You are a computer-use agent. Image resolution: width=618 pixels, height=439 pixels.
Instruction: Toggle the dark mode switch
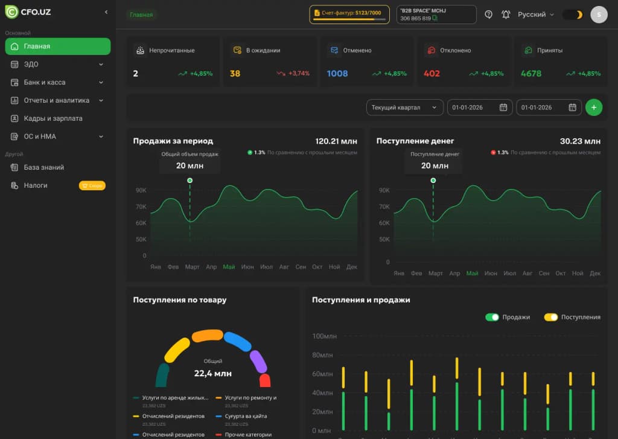point(572,14)
